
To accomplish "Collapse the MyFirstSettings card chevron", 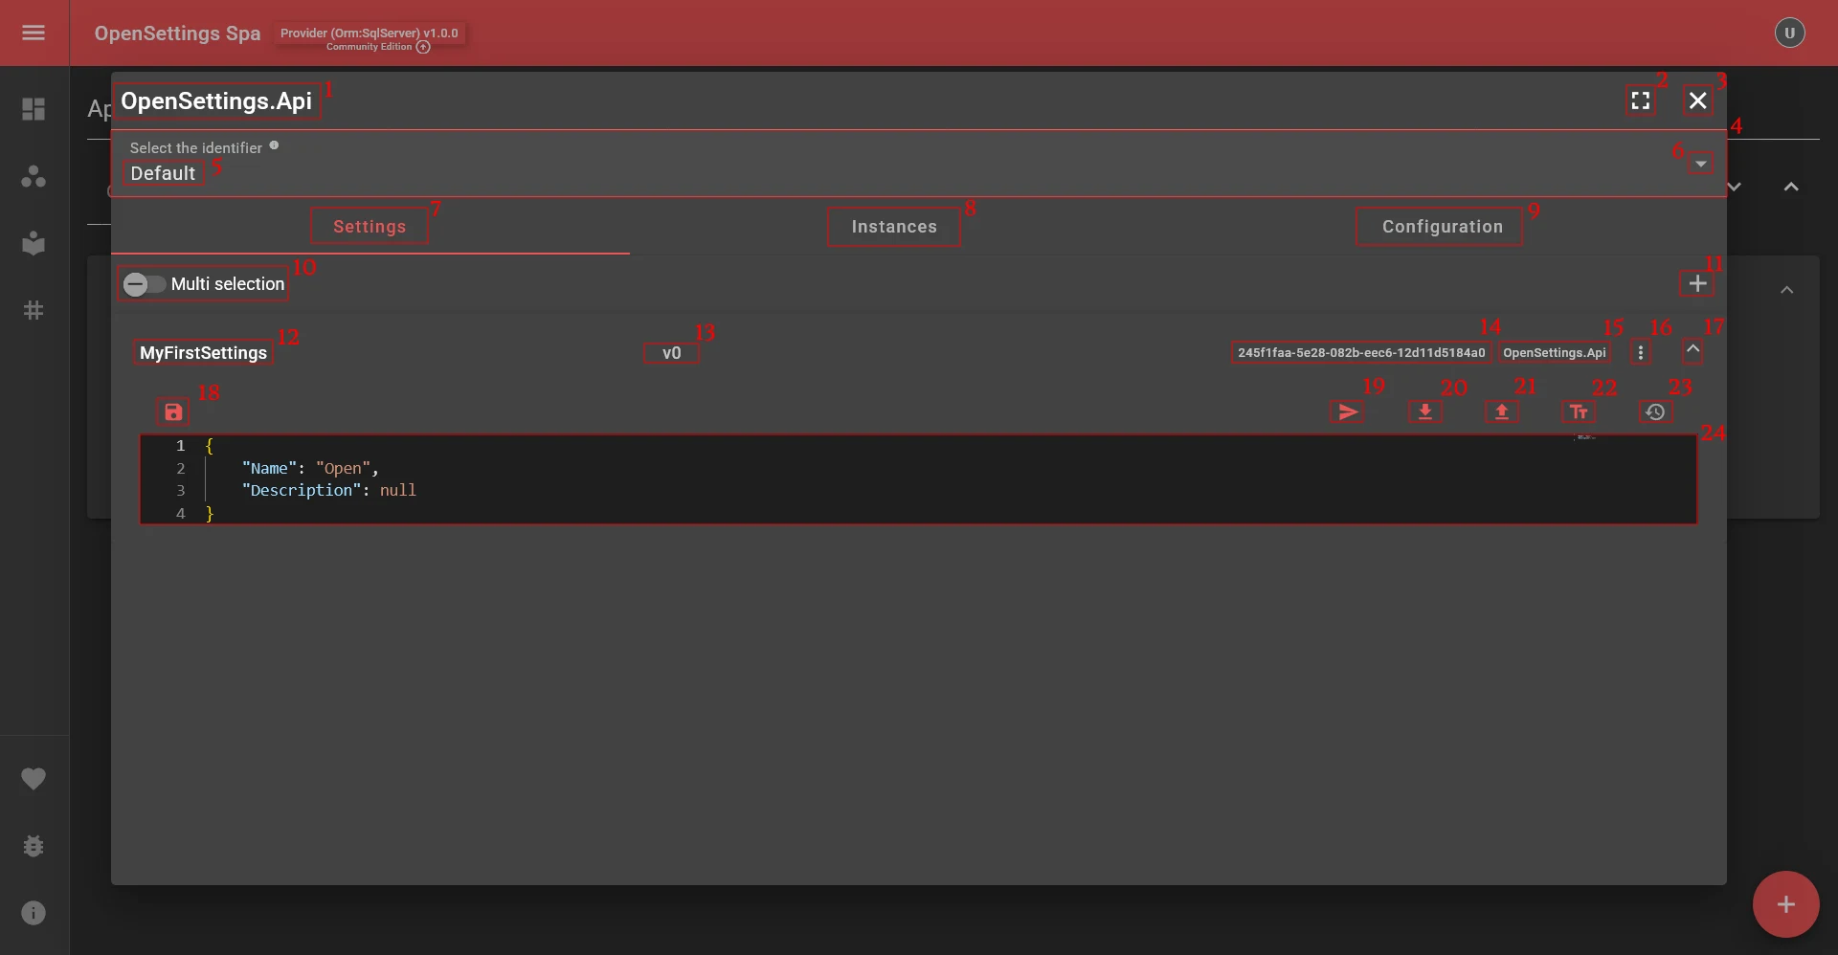I will coord(1692,350).
